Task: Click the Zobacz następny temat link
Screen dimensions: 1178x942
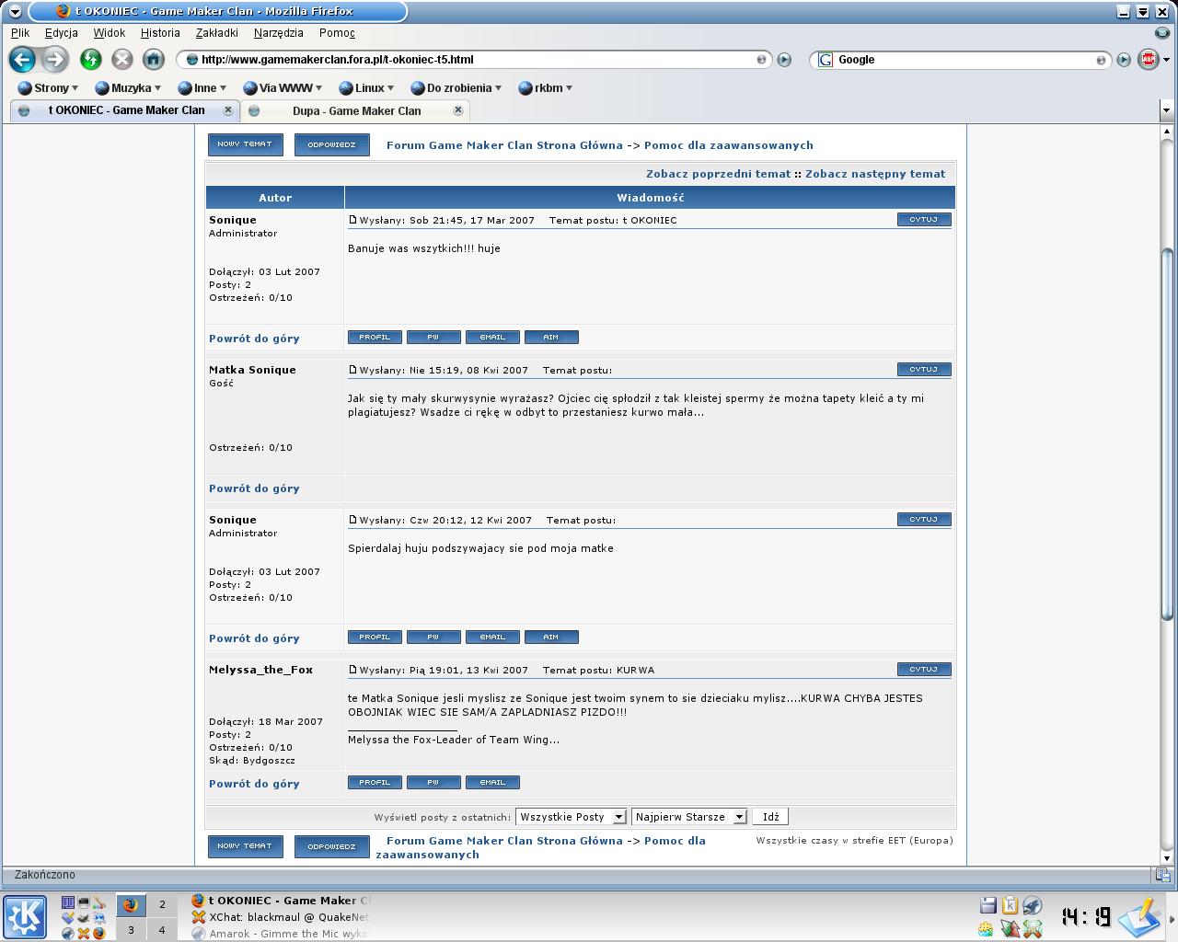Action: tap(874, 173)
